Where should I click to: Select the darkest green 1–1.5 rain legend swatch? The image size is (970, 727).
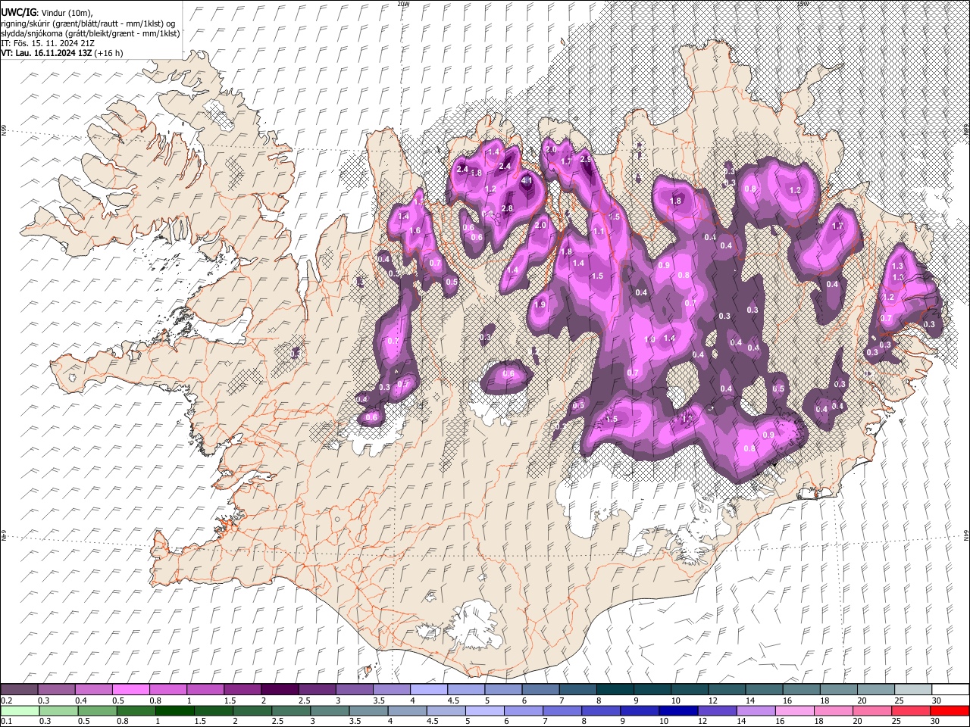[175, 710]
